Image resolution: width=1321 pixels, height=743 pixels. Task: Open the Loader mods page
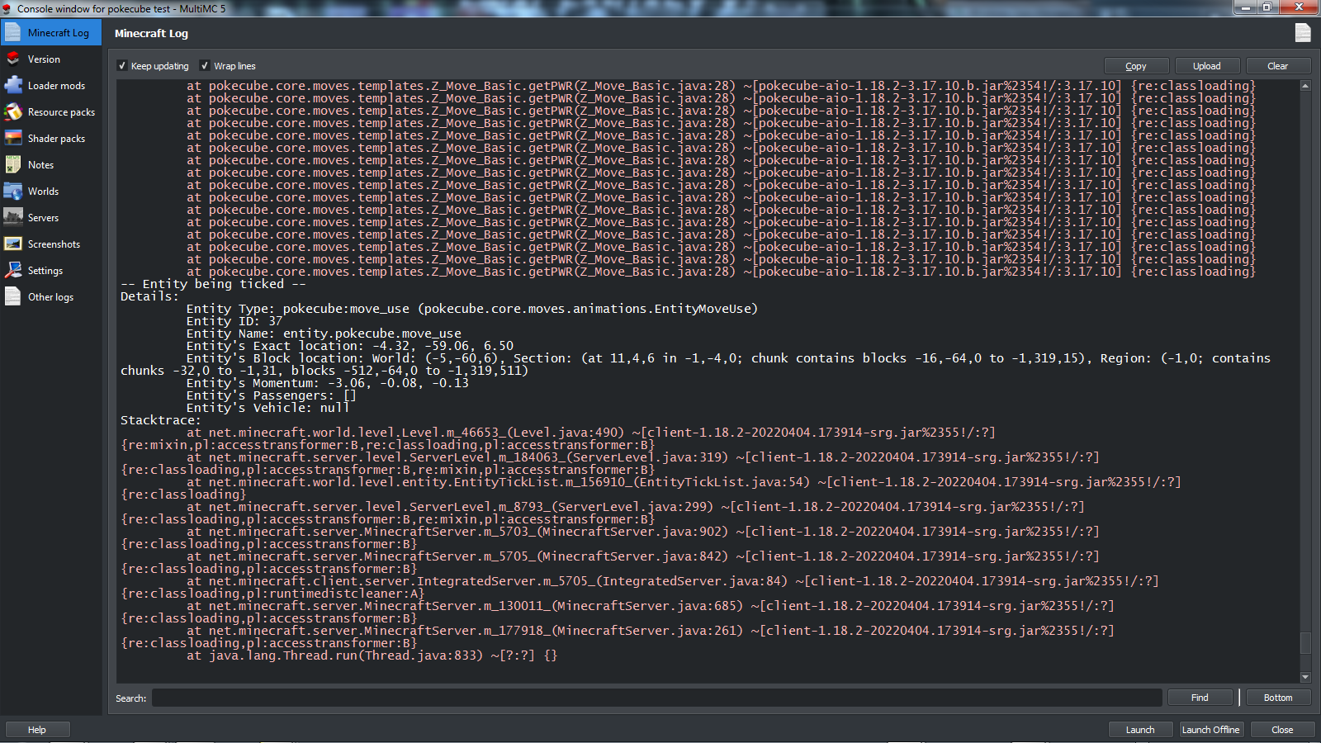pyautogui.click(x=56, y=86)
